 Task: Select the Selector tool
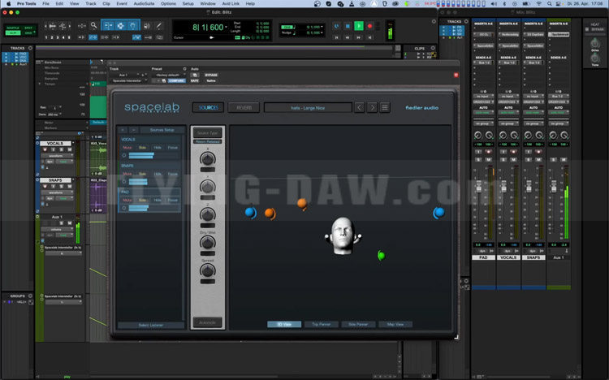pos(121,26)
